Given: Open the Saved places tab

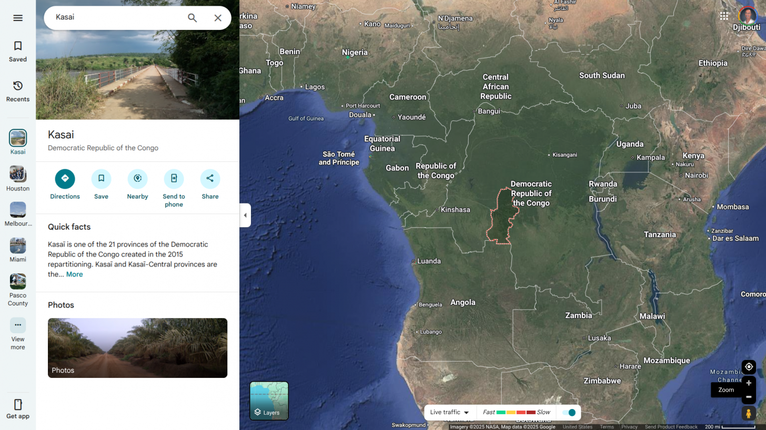Looking at the screenshot, I should pos(18,51).
